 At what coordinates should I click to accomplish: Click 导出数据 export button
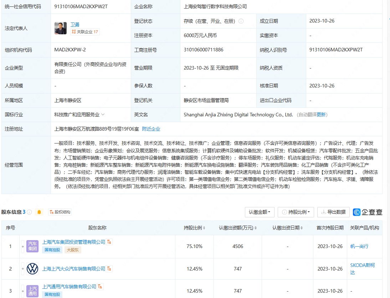pos(333,212)
